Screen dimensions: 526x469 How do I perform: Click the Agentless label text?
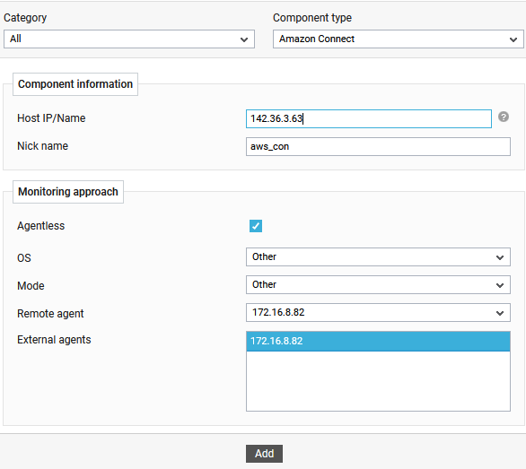point(41,226)
